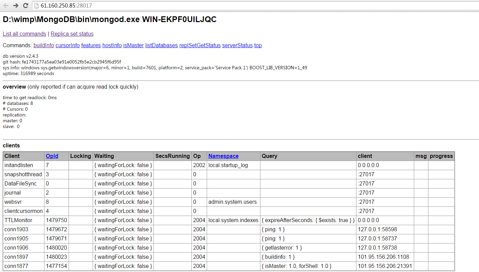Click the browser back arrow
The height and width of the screenshot is (272, 479).
click(6, 5)
